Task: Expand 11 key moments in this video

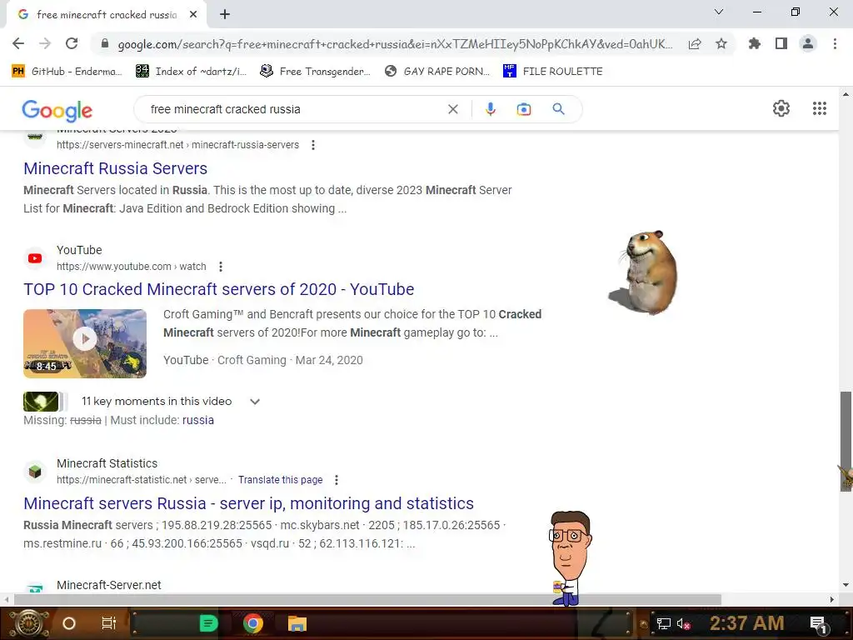Action: click(x=255, y=402)
